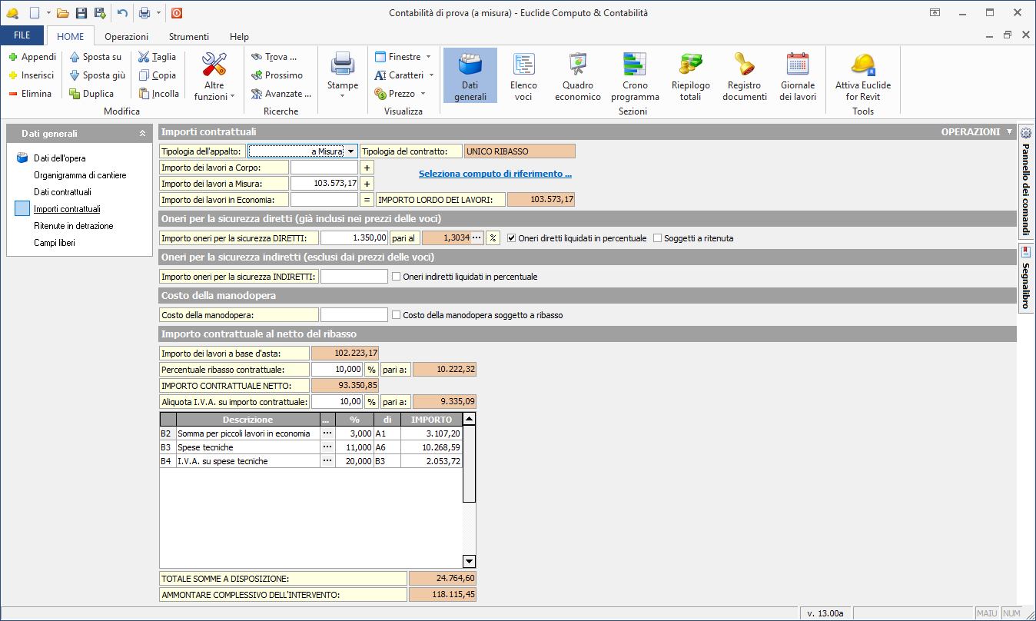
Task: Open the Registro documenti section
Action: [744, 75]
